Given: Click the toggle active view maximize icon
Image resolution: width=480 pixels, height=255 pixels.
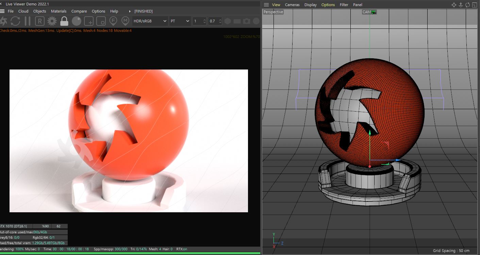Looking at the screenshot, I should pyautogui.click(x=474, y=5).
